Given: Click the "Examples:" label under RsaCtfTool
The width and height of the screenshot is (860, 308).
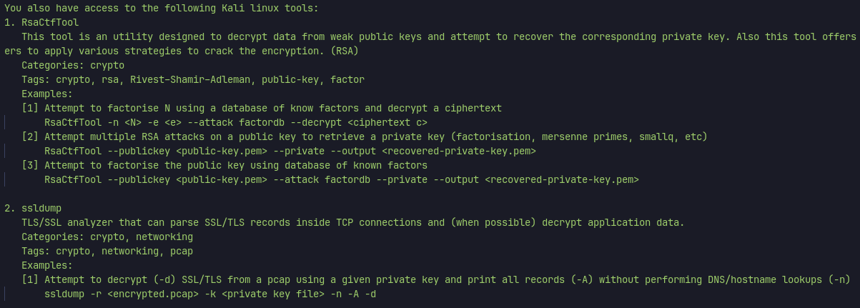Looking at the screenshot, I should click(x=47, y=94).
